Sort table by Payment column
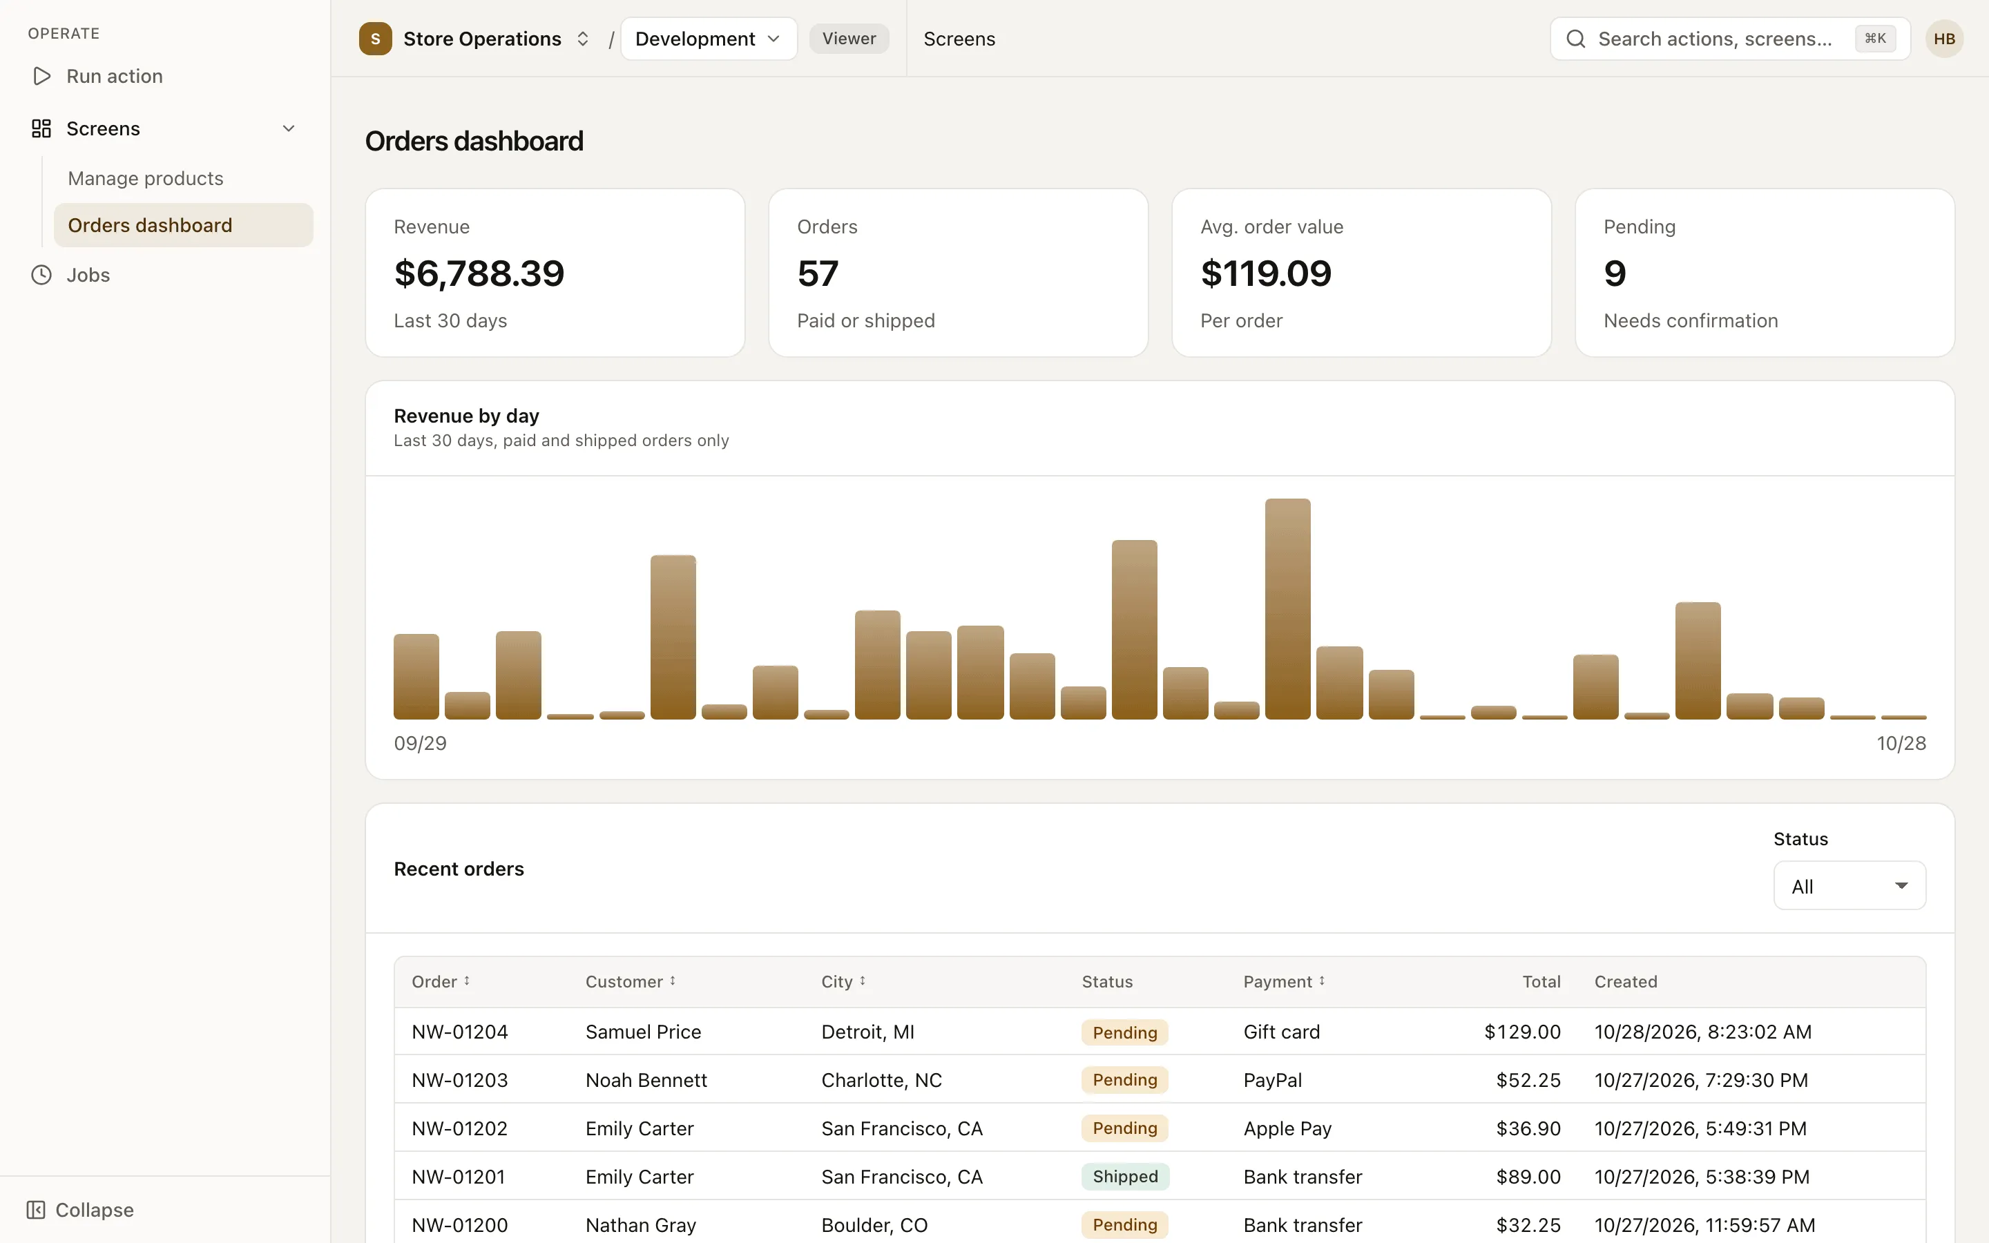The image size is (1989, 1243). (x=1284, y=981)
